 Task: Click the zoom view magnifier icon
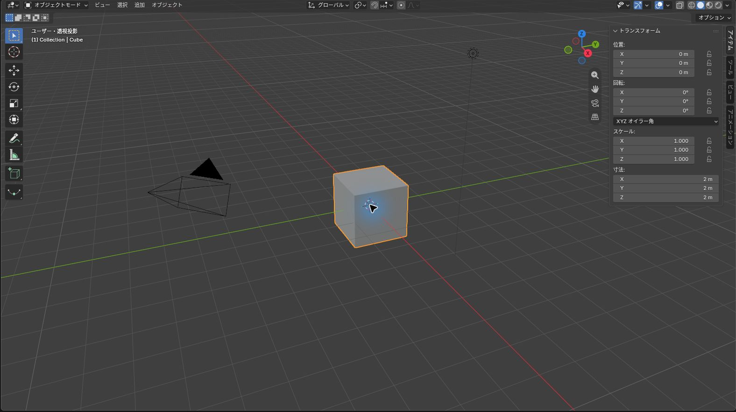click(x=594, y=75)
